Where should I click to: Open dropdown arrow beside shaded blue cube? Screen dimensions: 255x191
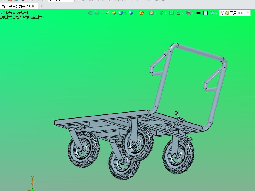(x=125, y=13)
